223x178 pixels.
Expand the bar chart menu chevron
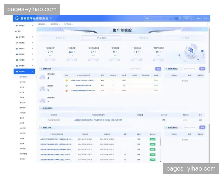(x=33, y=49)
